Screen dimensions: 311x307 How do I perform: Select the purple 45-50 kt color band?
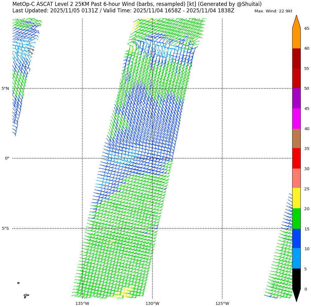click(296, 98)
